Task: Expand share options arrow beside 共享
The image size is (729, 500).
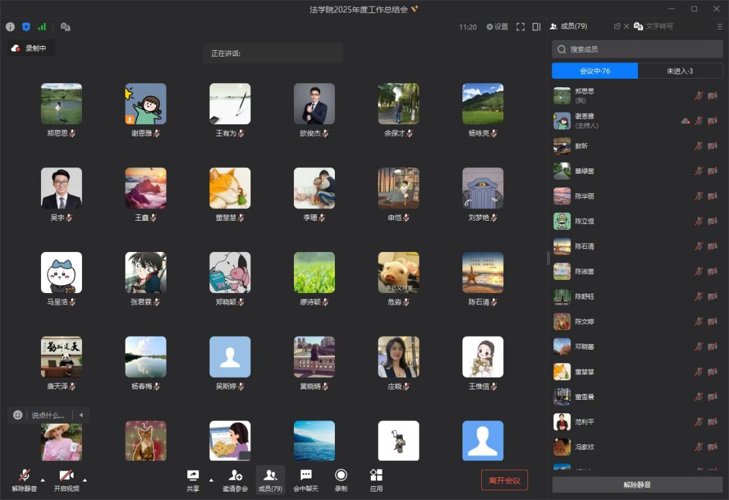Action: pyautogui.click(x=211, y=480)
